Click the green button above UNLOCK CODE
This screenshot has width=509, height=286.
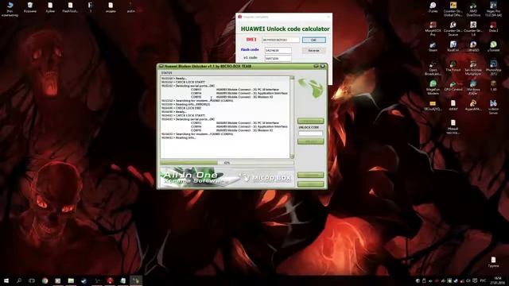(311, 121)
